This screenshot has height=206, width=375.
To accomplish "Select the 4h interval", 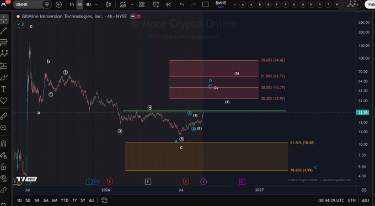I will click(79, 4).
